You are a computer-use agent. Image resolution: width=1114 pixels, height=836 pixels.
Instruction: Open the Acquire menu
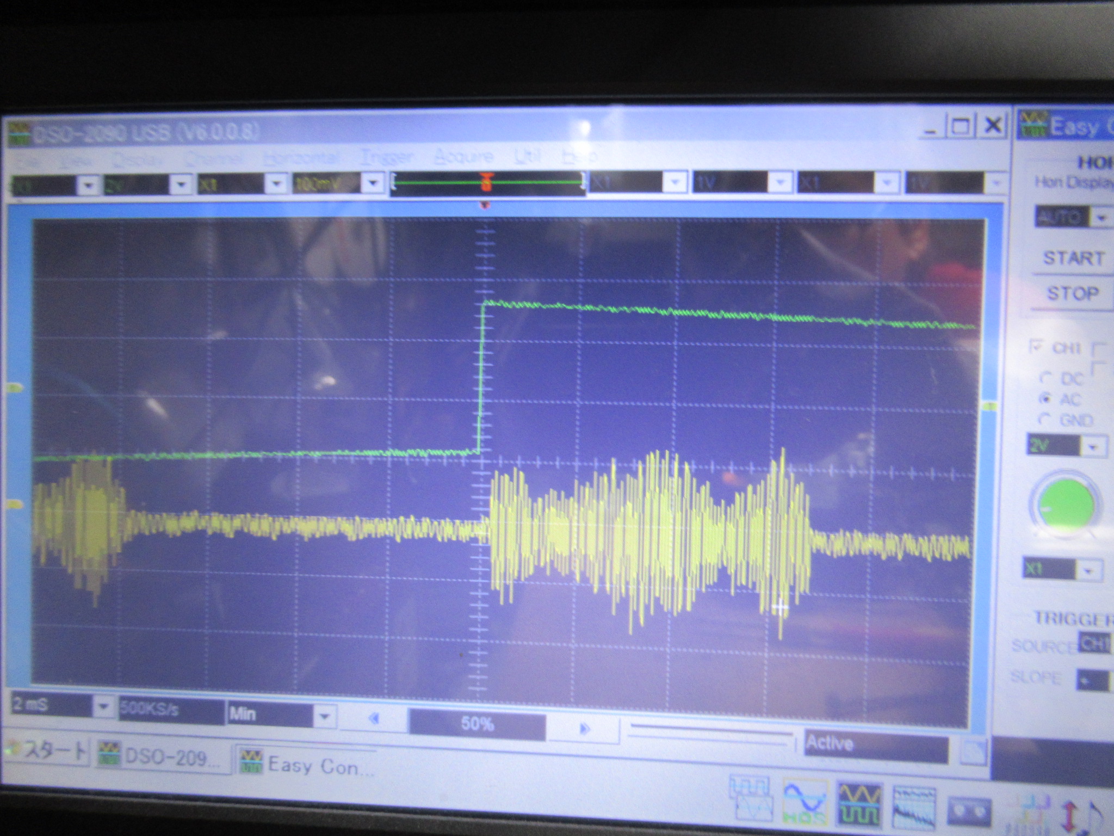point(463,157)
